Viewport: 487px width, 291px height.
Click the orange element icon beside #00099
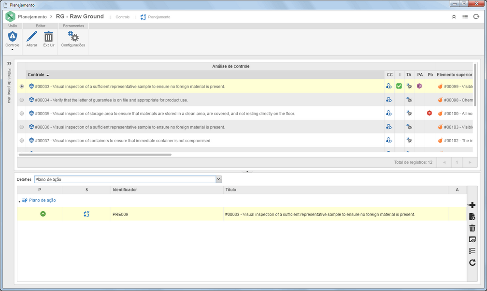440,87
